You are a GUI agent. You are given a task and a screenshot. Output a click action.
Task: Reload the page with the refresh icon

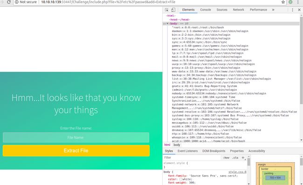9,2
